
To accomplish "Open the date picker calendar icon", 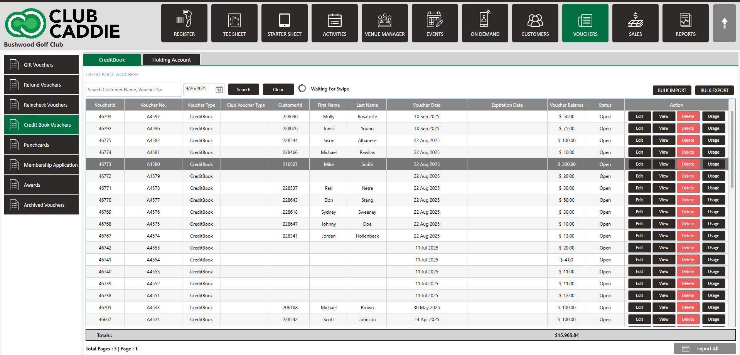I will [x=219, y=89].
